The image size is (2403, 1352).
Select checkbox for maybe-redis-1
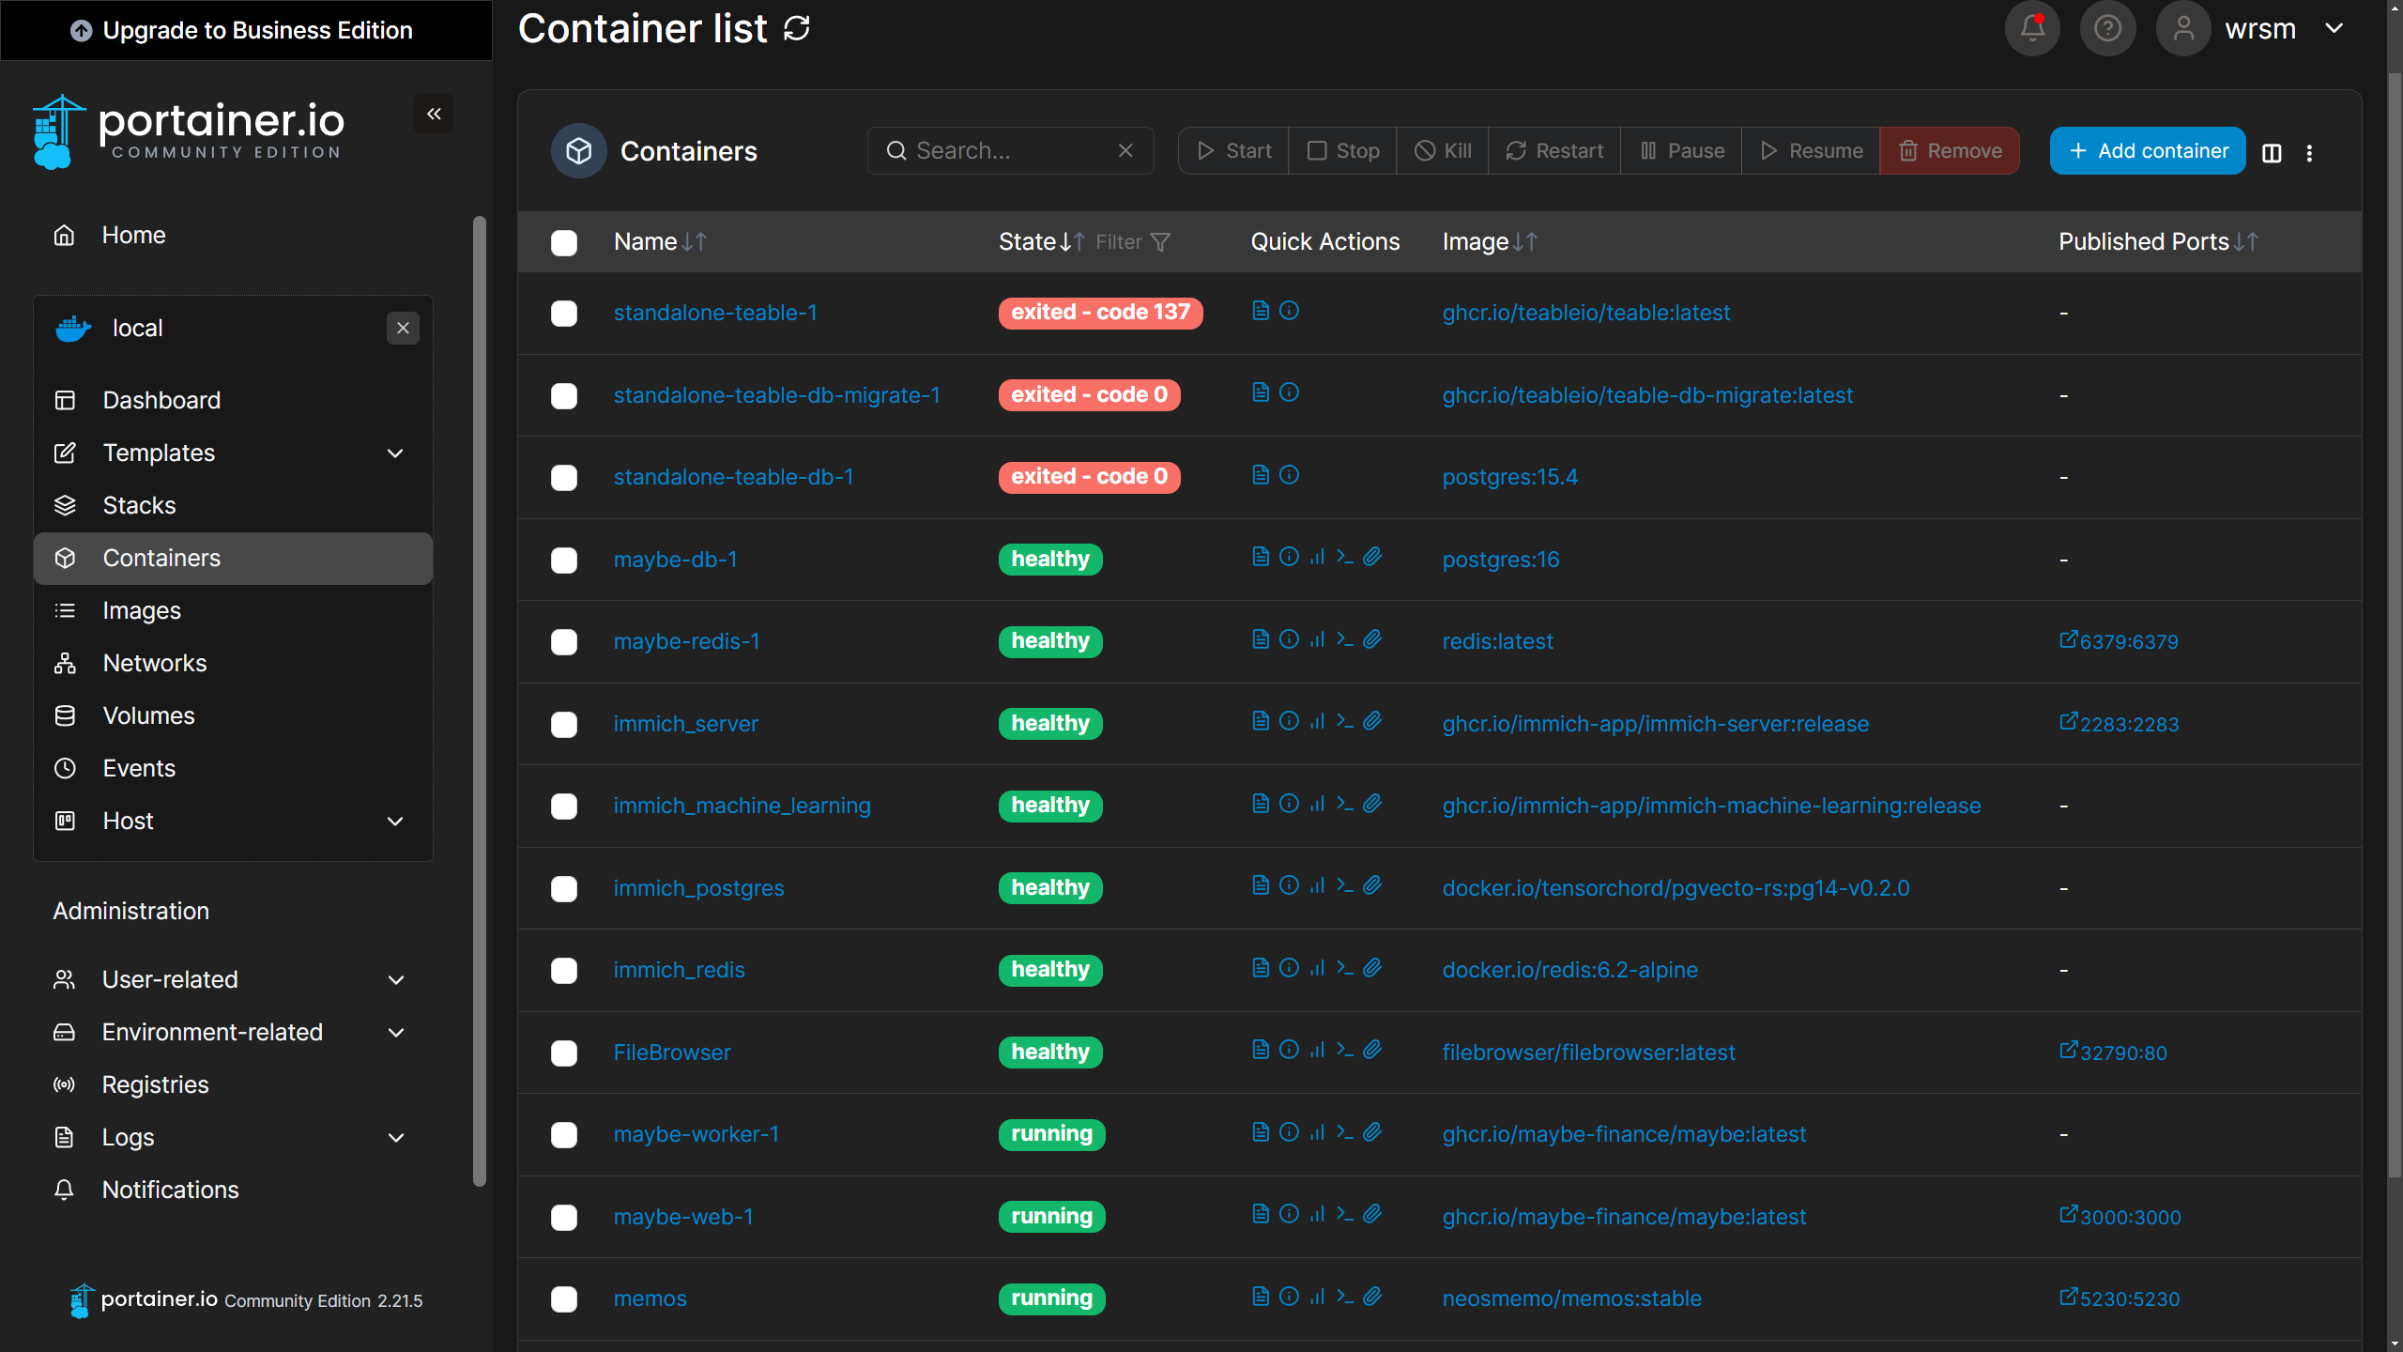[x=564, y=642]
